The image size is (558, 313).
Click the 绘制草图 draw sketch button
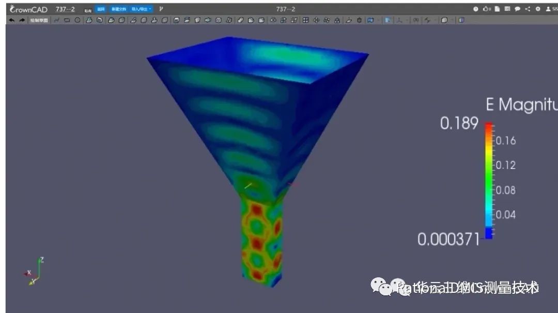click(x=39, y=20)
